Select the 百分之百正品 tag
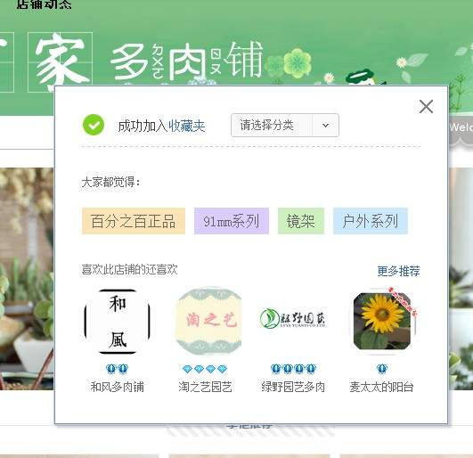 pyautogui.click(x=134, y=221)
